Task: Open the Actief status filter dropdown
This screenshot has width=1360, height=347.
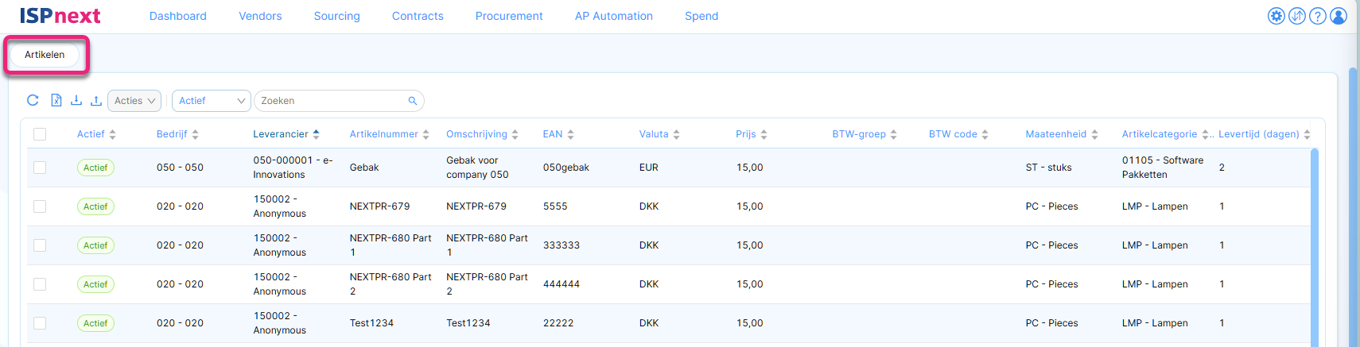Action: pyautogui.click(x=212, y=101)
